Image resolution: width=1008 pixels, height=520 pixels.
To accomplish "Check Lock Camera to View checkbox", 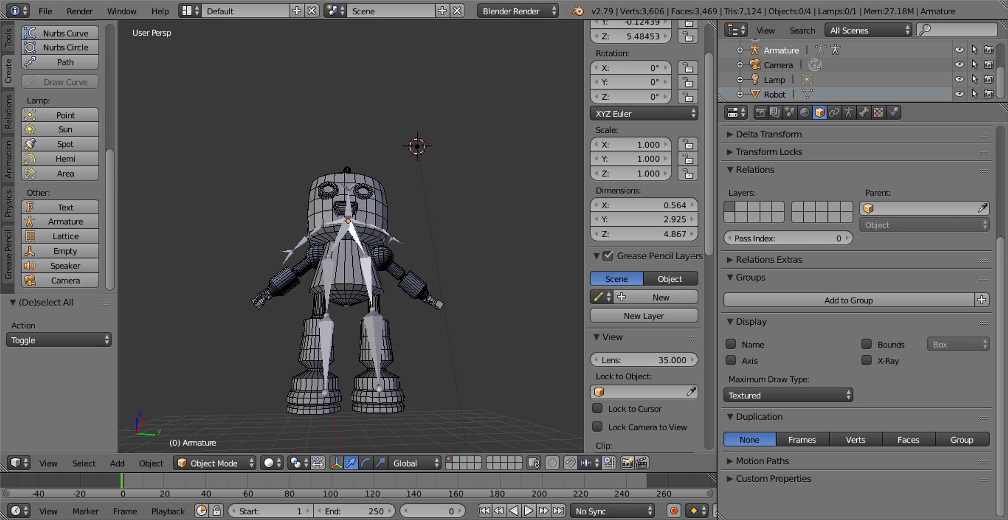I will [597, 427].
